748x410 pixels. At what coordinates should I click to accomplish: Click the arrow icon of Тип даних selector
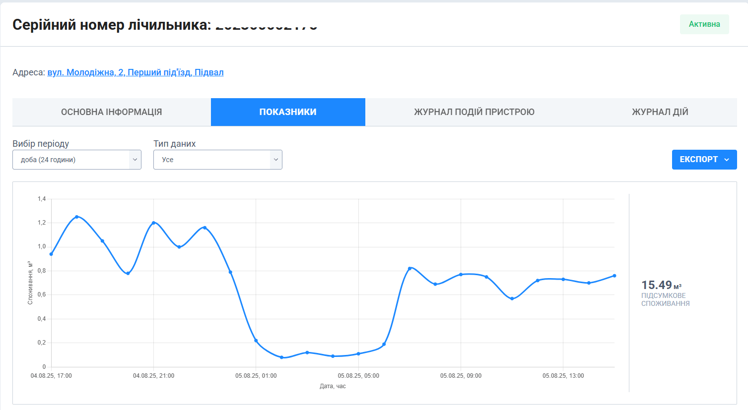pos(275,160)
